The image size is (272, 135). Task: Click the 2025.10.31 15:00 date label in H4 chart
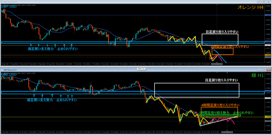click(x=217, y=64)
